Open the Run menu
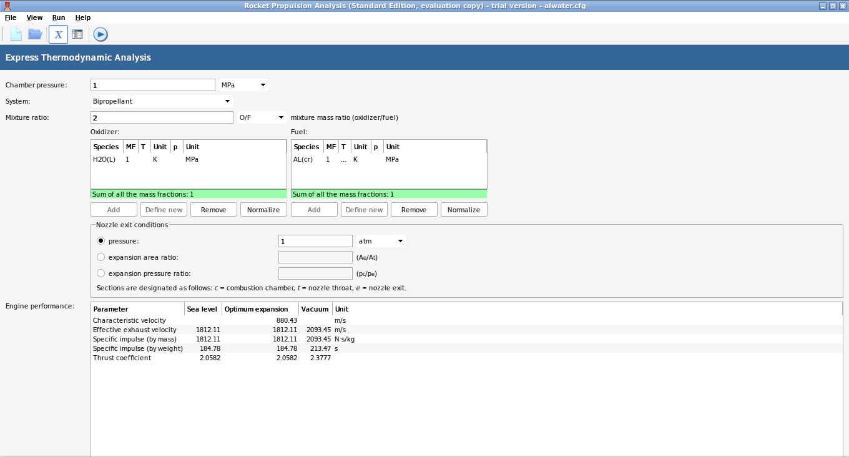 click(x=59, y=18)
